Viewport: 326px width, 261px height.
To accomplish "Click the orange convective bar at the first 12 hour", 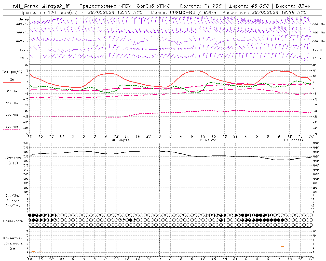I will (x=33, y=251).
